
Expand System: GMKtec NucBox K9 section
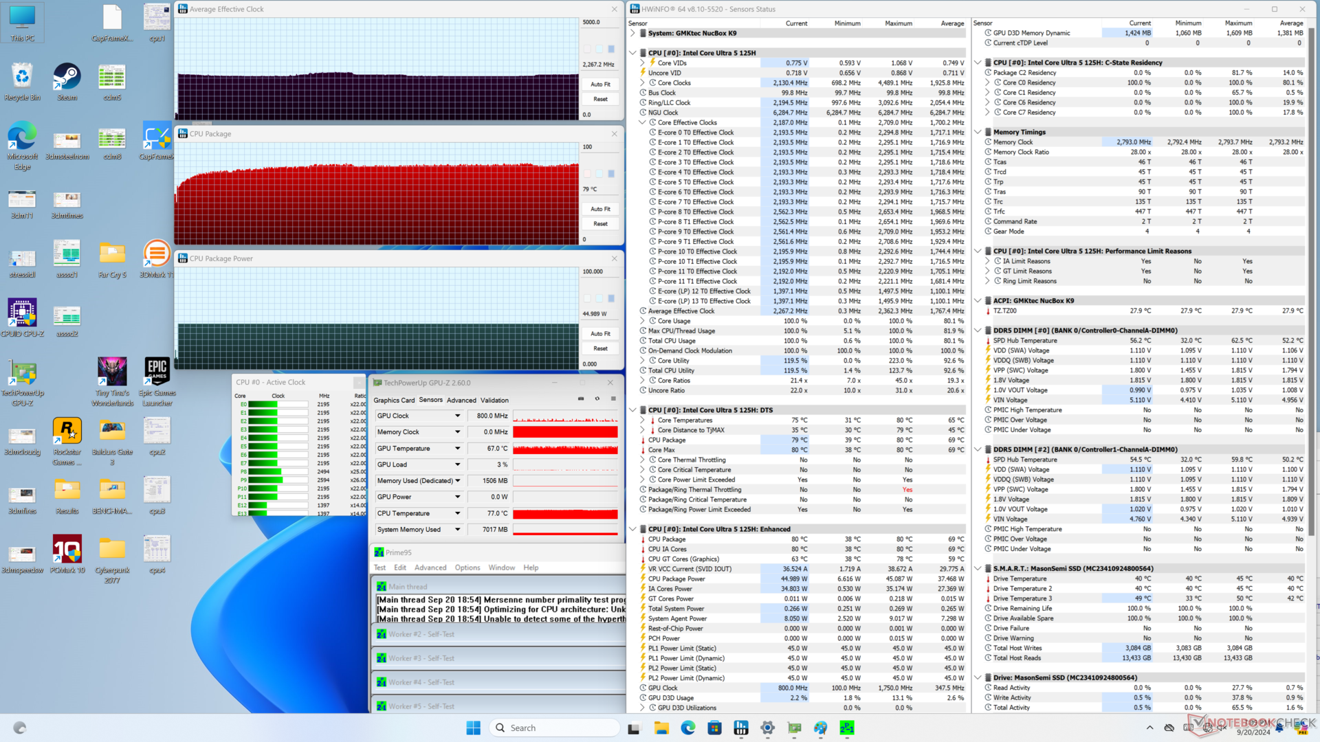point(632,33)
